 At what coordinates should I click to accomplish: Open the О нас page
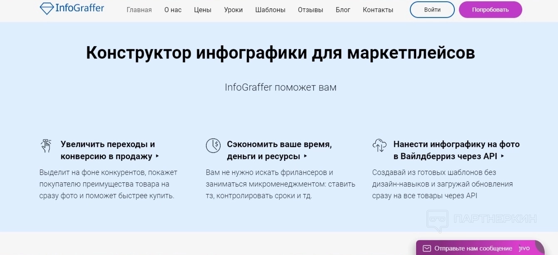(x=173, y=10)
